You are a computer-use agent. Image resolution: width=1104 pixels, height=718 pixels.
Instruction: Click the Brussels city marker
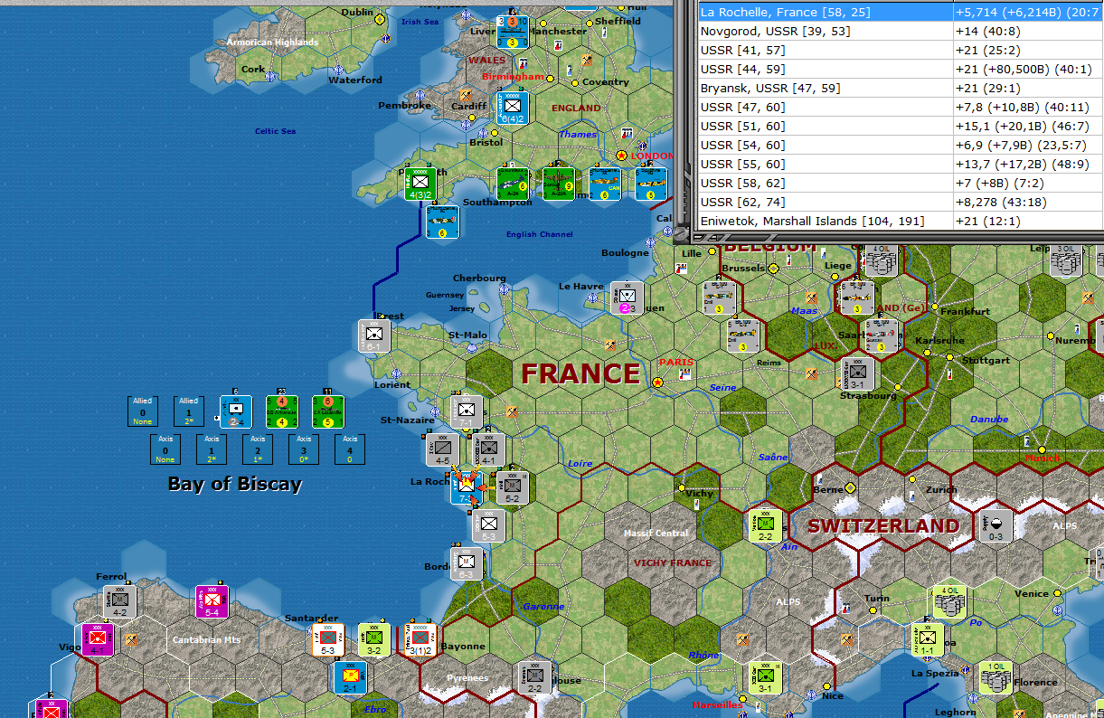click(774, 269)
